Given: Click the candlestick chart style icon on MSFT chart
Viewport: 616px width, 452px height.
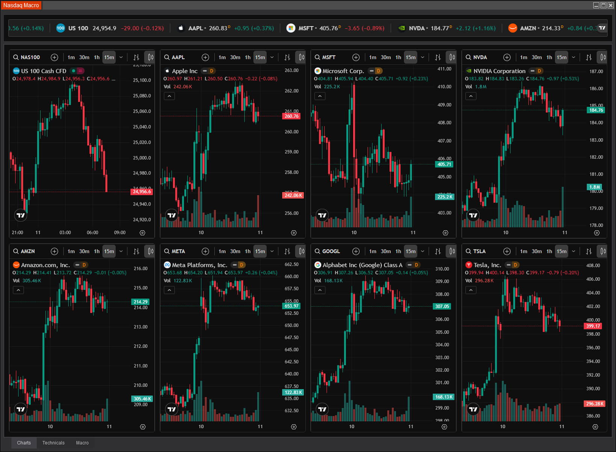Looking at the screenshot, I should (452, 57).
